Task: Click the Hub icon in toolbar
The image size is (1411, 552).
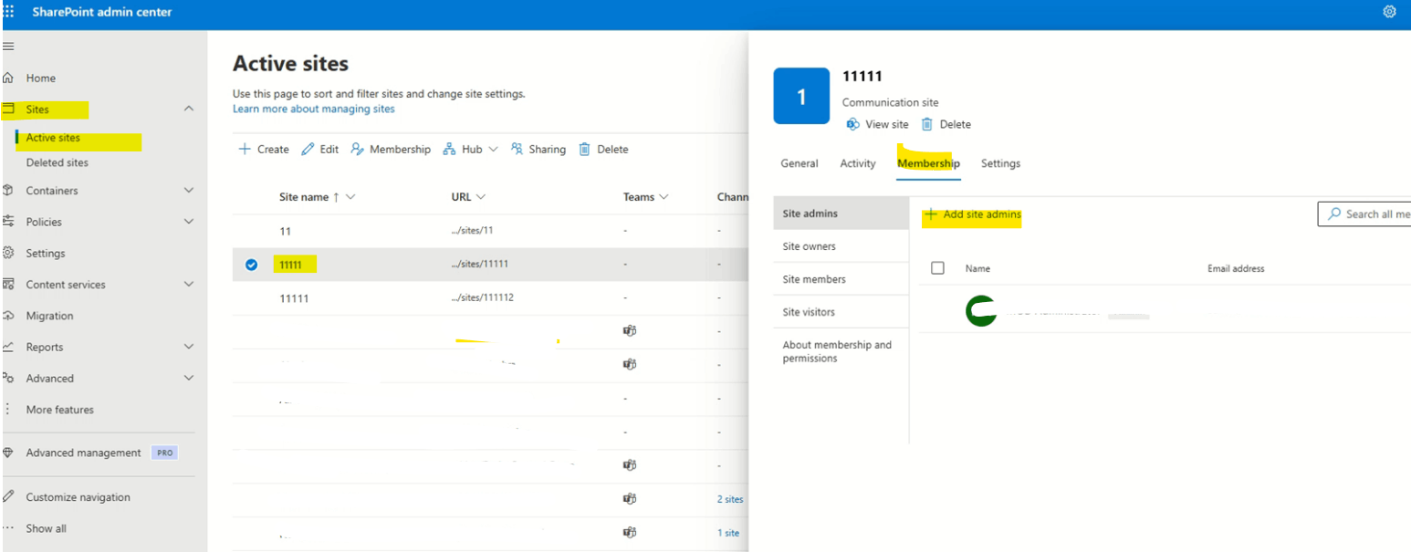Action: click(x=449, y=149)
